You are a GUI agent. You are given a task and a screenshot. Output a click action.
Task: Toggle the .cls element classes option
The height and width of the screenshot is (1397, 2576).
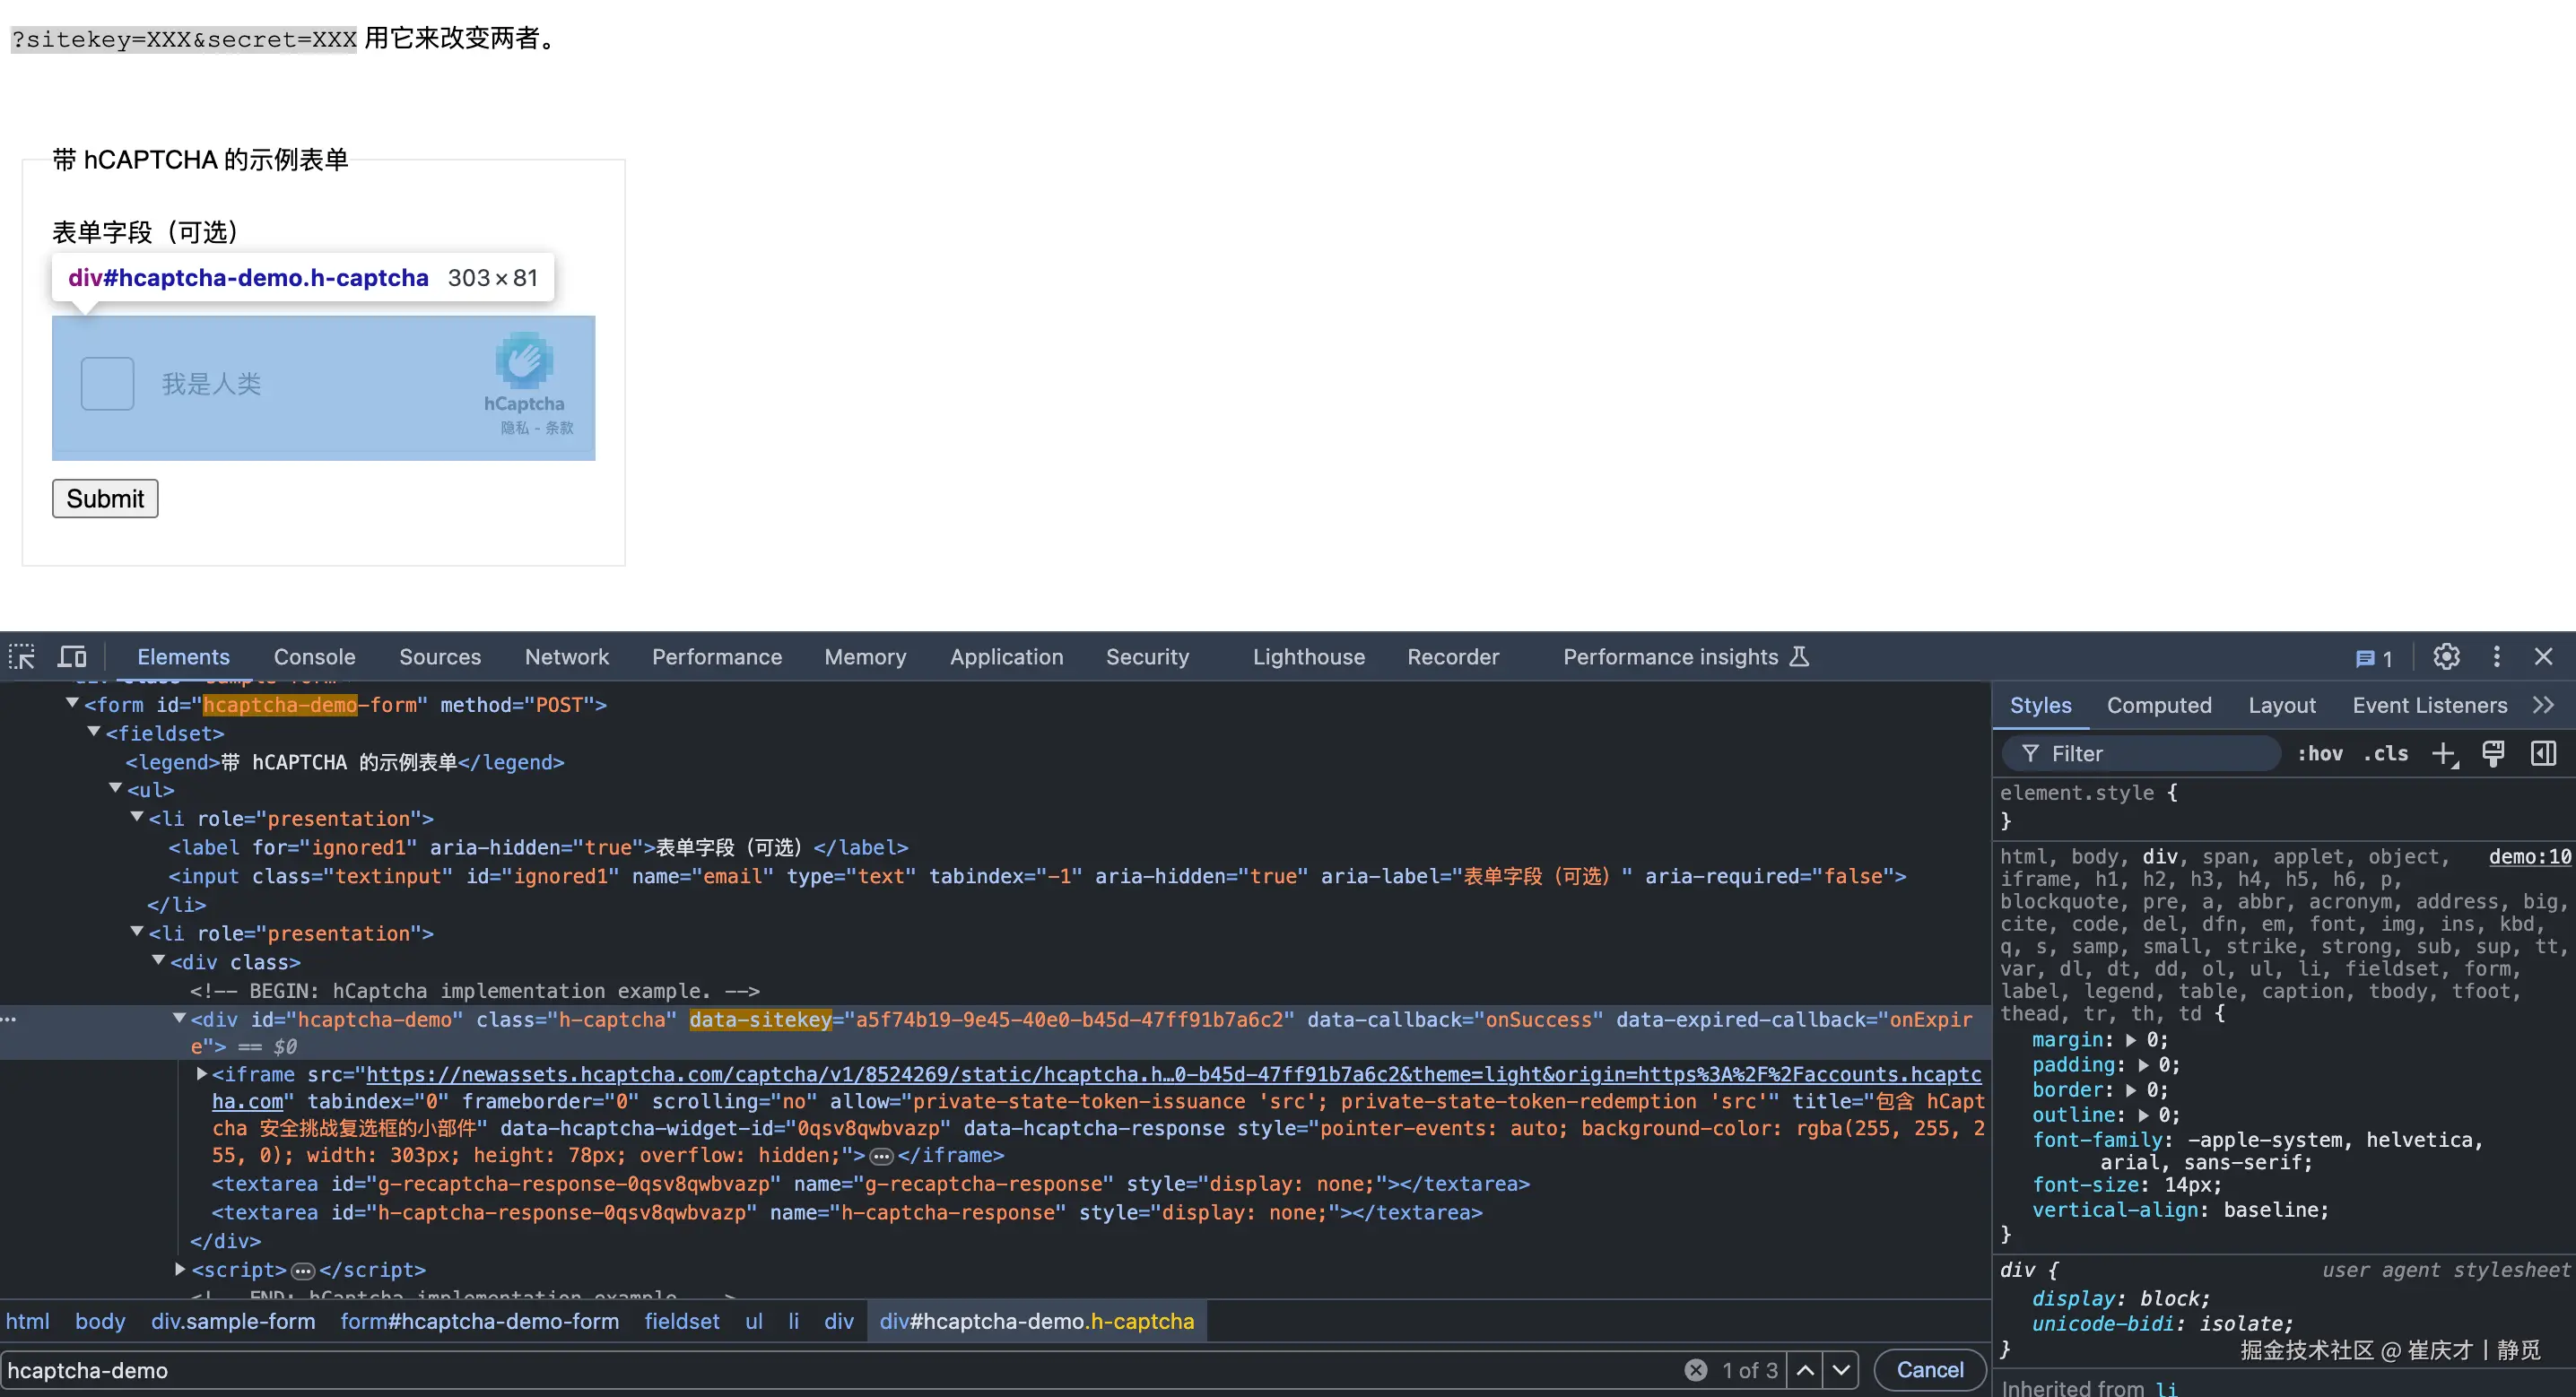(x=2386, y=754)
